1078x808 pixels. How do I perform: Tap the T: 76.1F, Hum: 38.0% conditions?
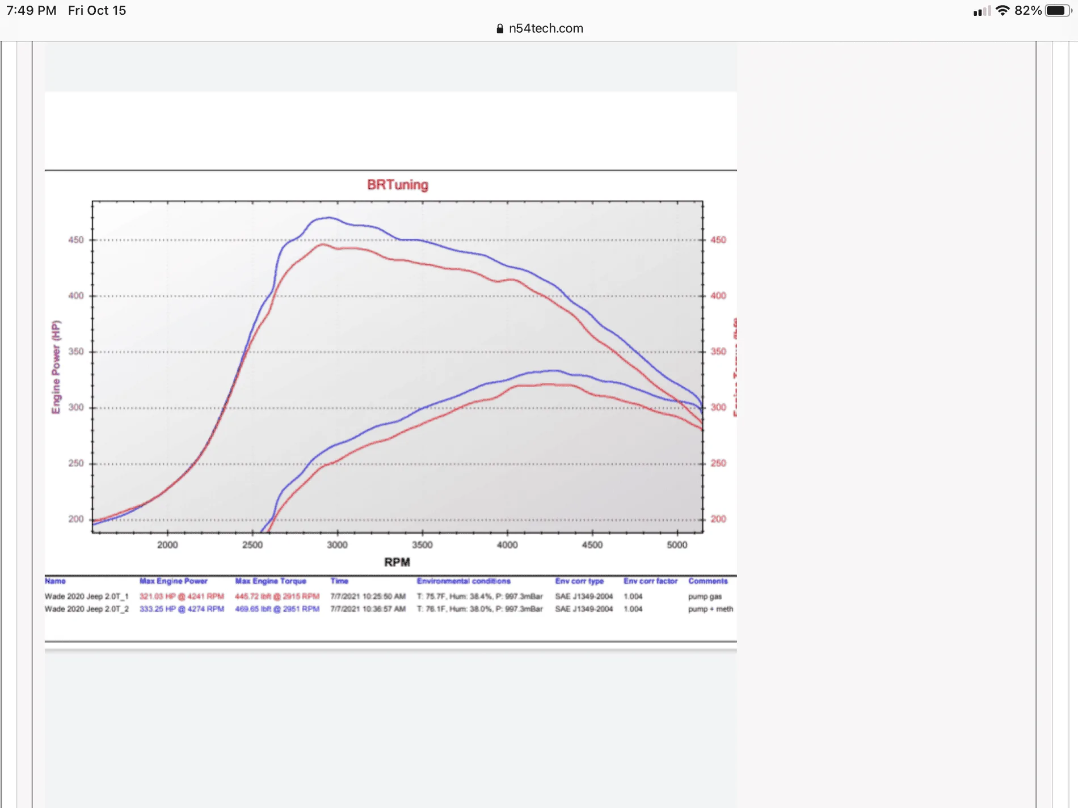(x=480, y=609)
